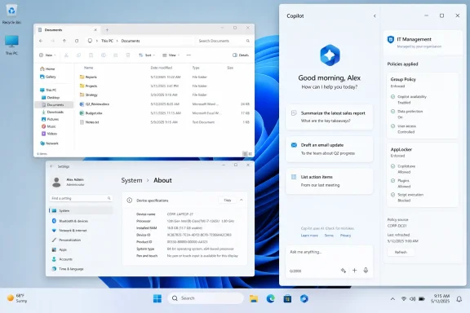Open Accounts in Settings sidebar
This screenshot has width=470, height=313.
pos(81,259)
